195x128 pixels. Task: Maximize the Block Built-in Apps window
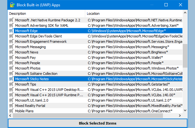[166, 5]
